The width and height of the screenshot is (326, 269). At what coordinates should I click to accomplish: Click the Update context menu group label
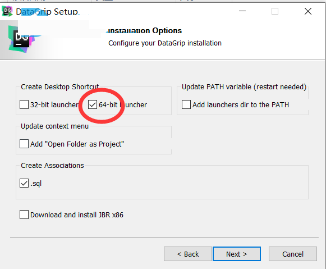pos(54,126)
